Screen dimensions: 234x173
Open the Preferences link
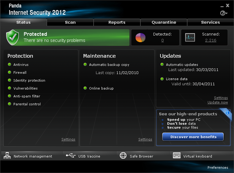coord(218,168)
